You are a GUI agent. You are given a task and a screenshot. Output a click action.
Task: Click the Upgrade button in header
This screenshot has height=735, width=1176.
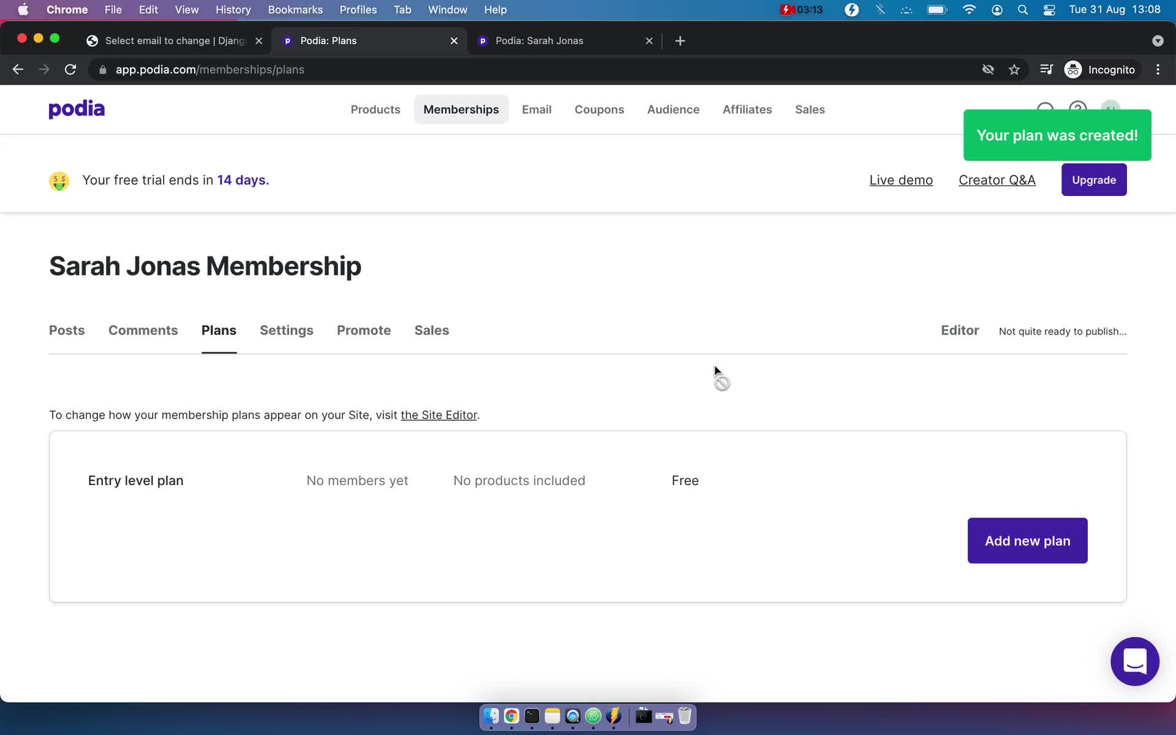(x=1094, y=179)
